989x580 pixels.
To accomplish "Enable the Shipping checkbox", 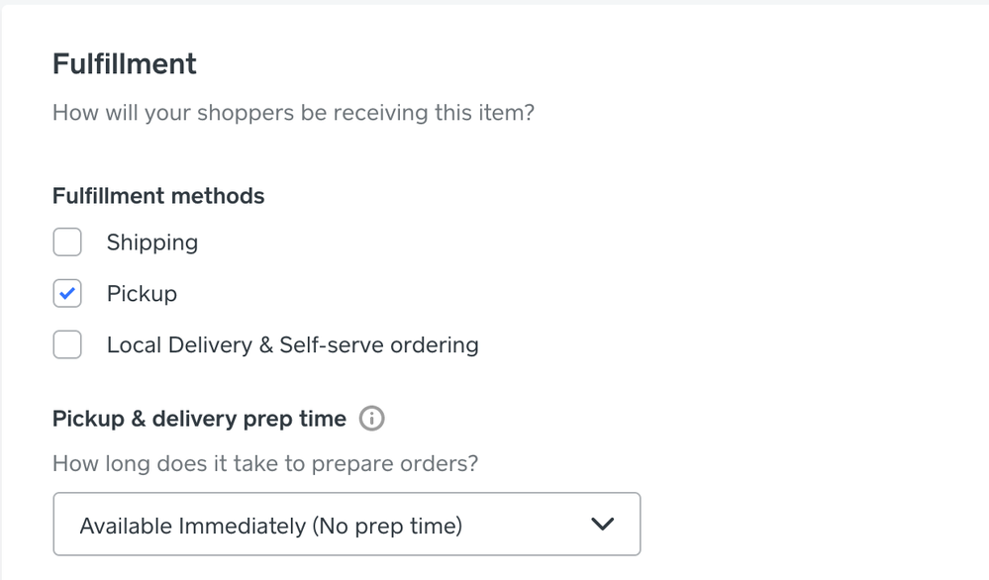I will 67,242.
